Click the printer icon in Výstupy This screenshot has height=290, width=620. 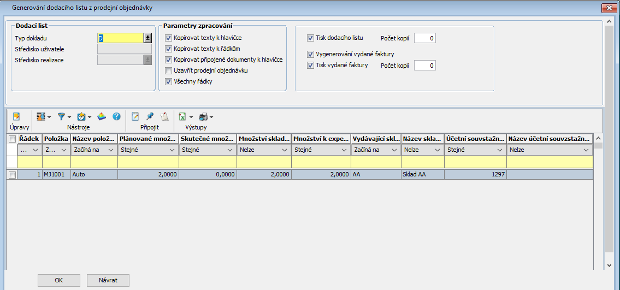[x=203, y=116]
